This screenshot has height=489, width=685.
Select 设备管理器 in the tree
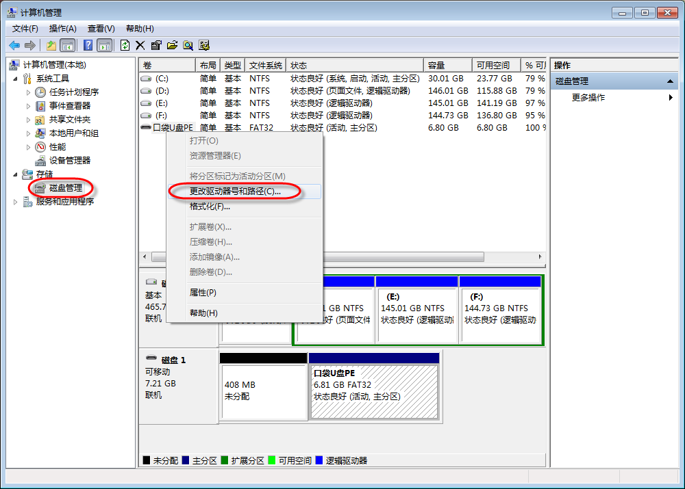click(x=70, y=160)
